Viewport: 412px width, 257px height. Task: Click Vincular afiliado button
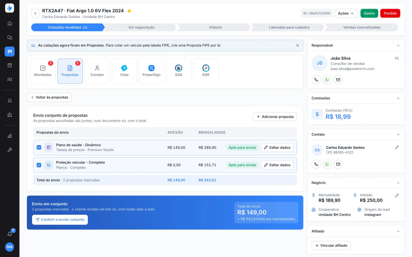coord(331,245)
